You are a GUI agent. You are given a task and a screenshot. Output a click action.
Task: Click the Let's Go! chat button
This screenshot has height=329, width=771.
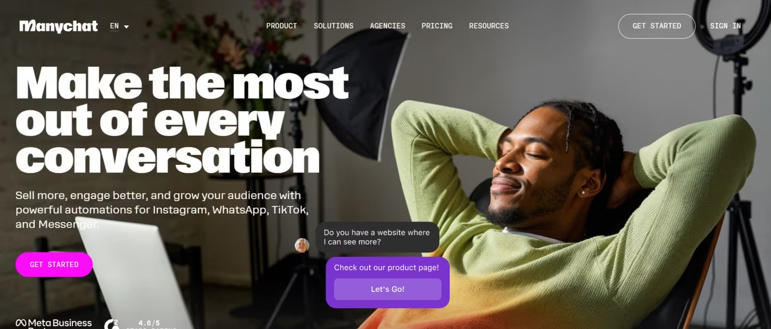pos(388,289)
